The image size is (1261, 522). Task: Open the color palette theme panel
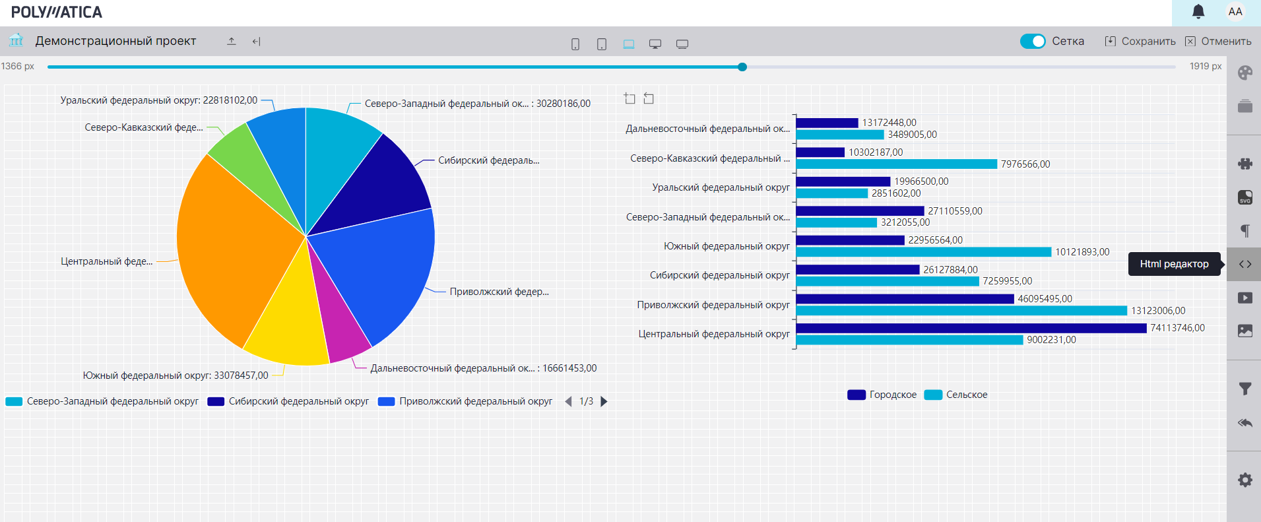1245,73
